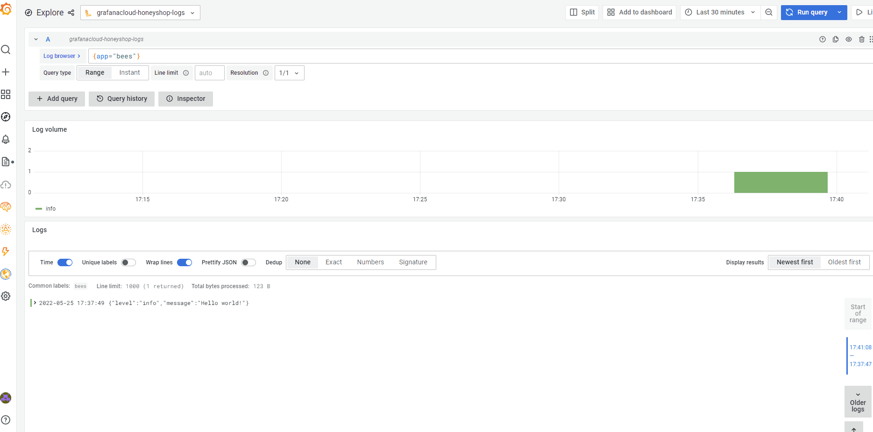Open the search icon in sidebar

[x=6, y=50]
